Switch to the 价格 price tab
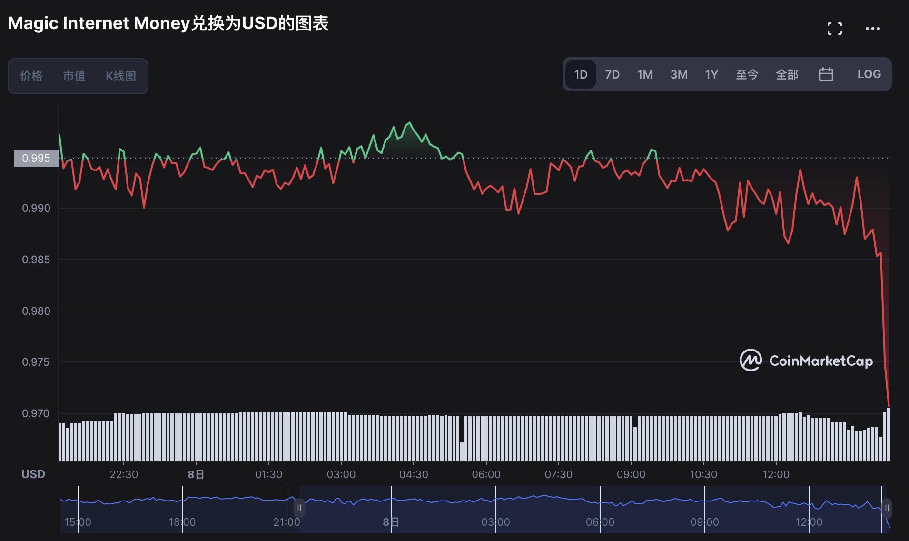 point(31,76)
